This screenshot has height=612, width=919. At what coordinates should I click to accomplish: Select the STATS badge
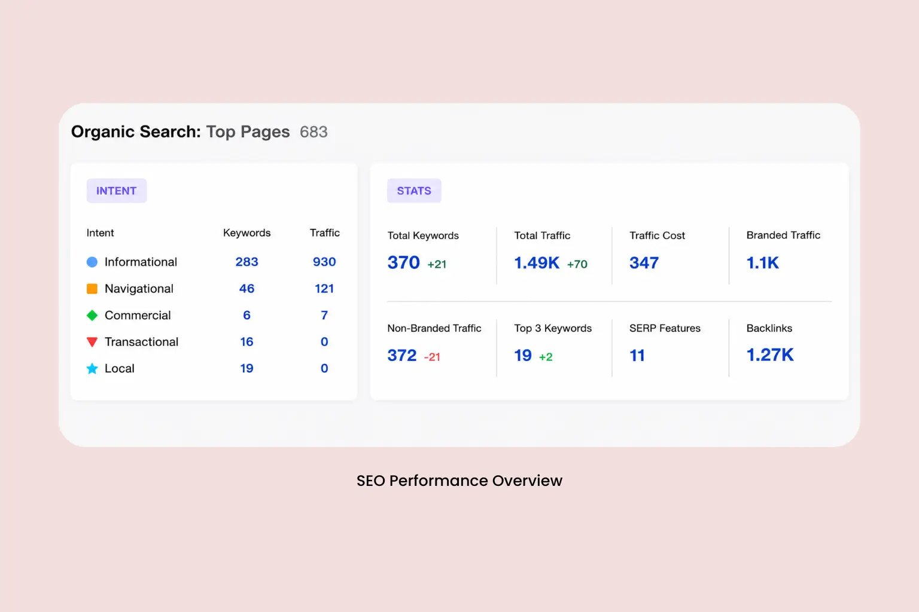[414, 191]
